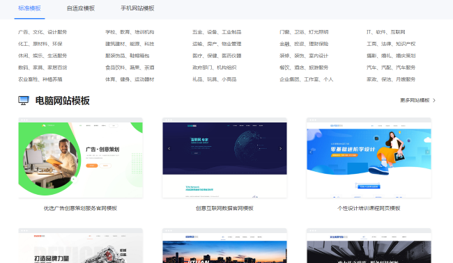Open the 打造品牌力量 machinery template thumbnail
This screenshot has height=263, width=453.
tap(81, 246)
